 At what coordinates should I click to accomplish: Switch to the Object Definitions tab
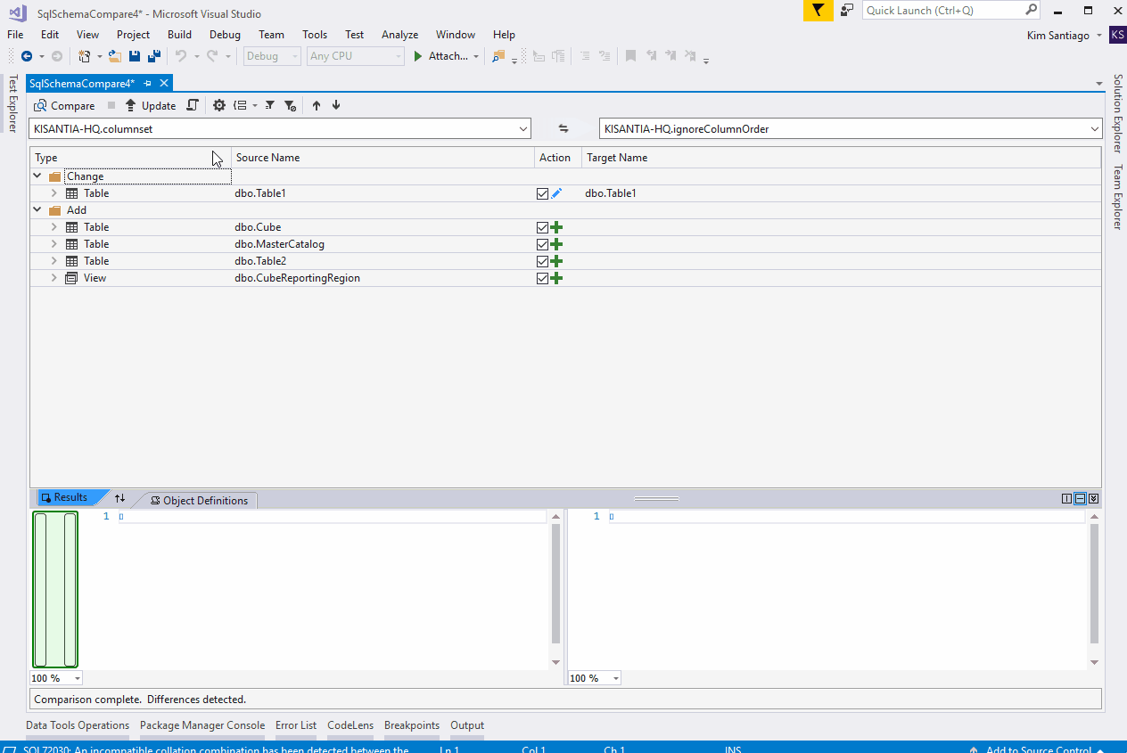point(199,501)
